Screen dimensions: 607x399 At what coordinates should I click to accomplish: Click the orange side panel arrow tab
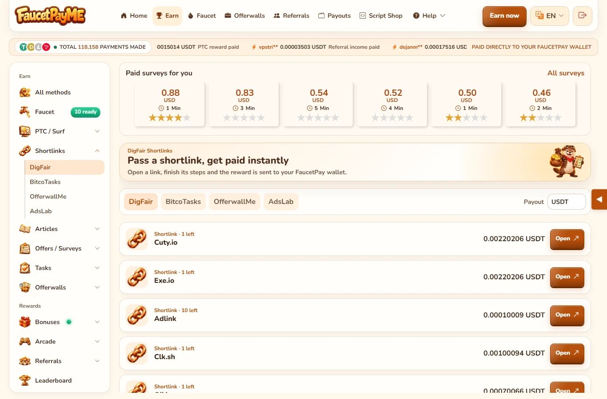pyautogui.click(x=599, y=199)
